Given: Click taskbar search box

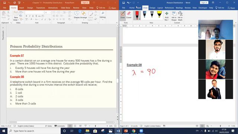Looking at the screenshot, I should [34, 131].
